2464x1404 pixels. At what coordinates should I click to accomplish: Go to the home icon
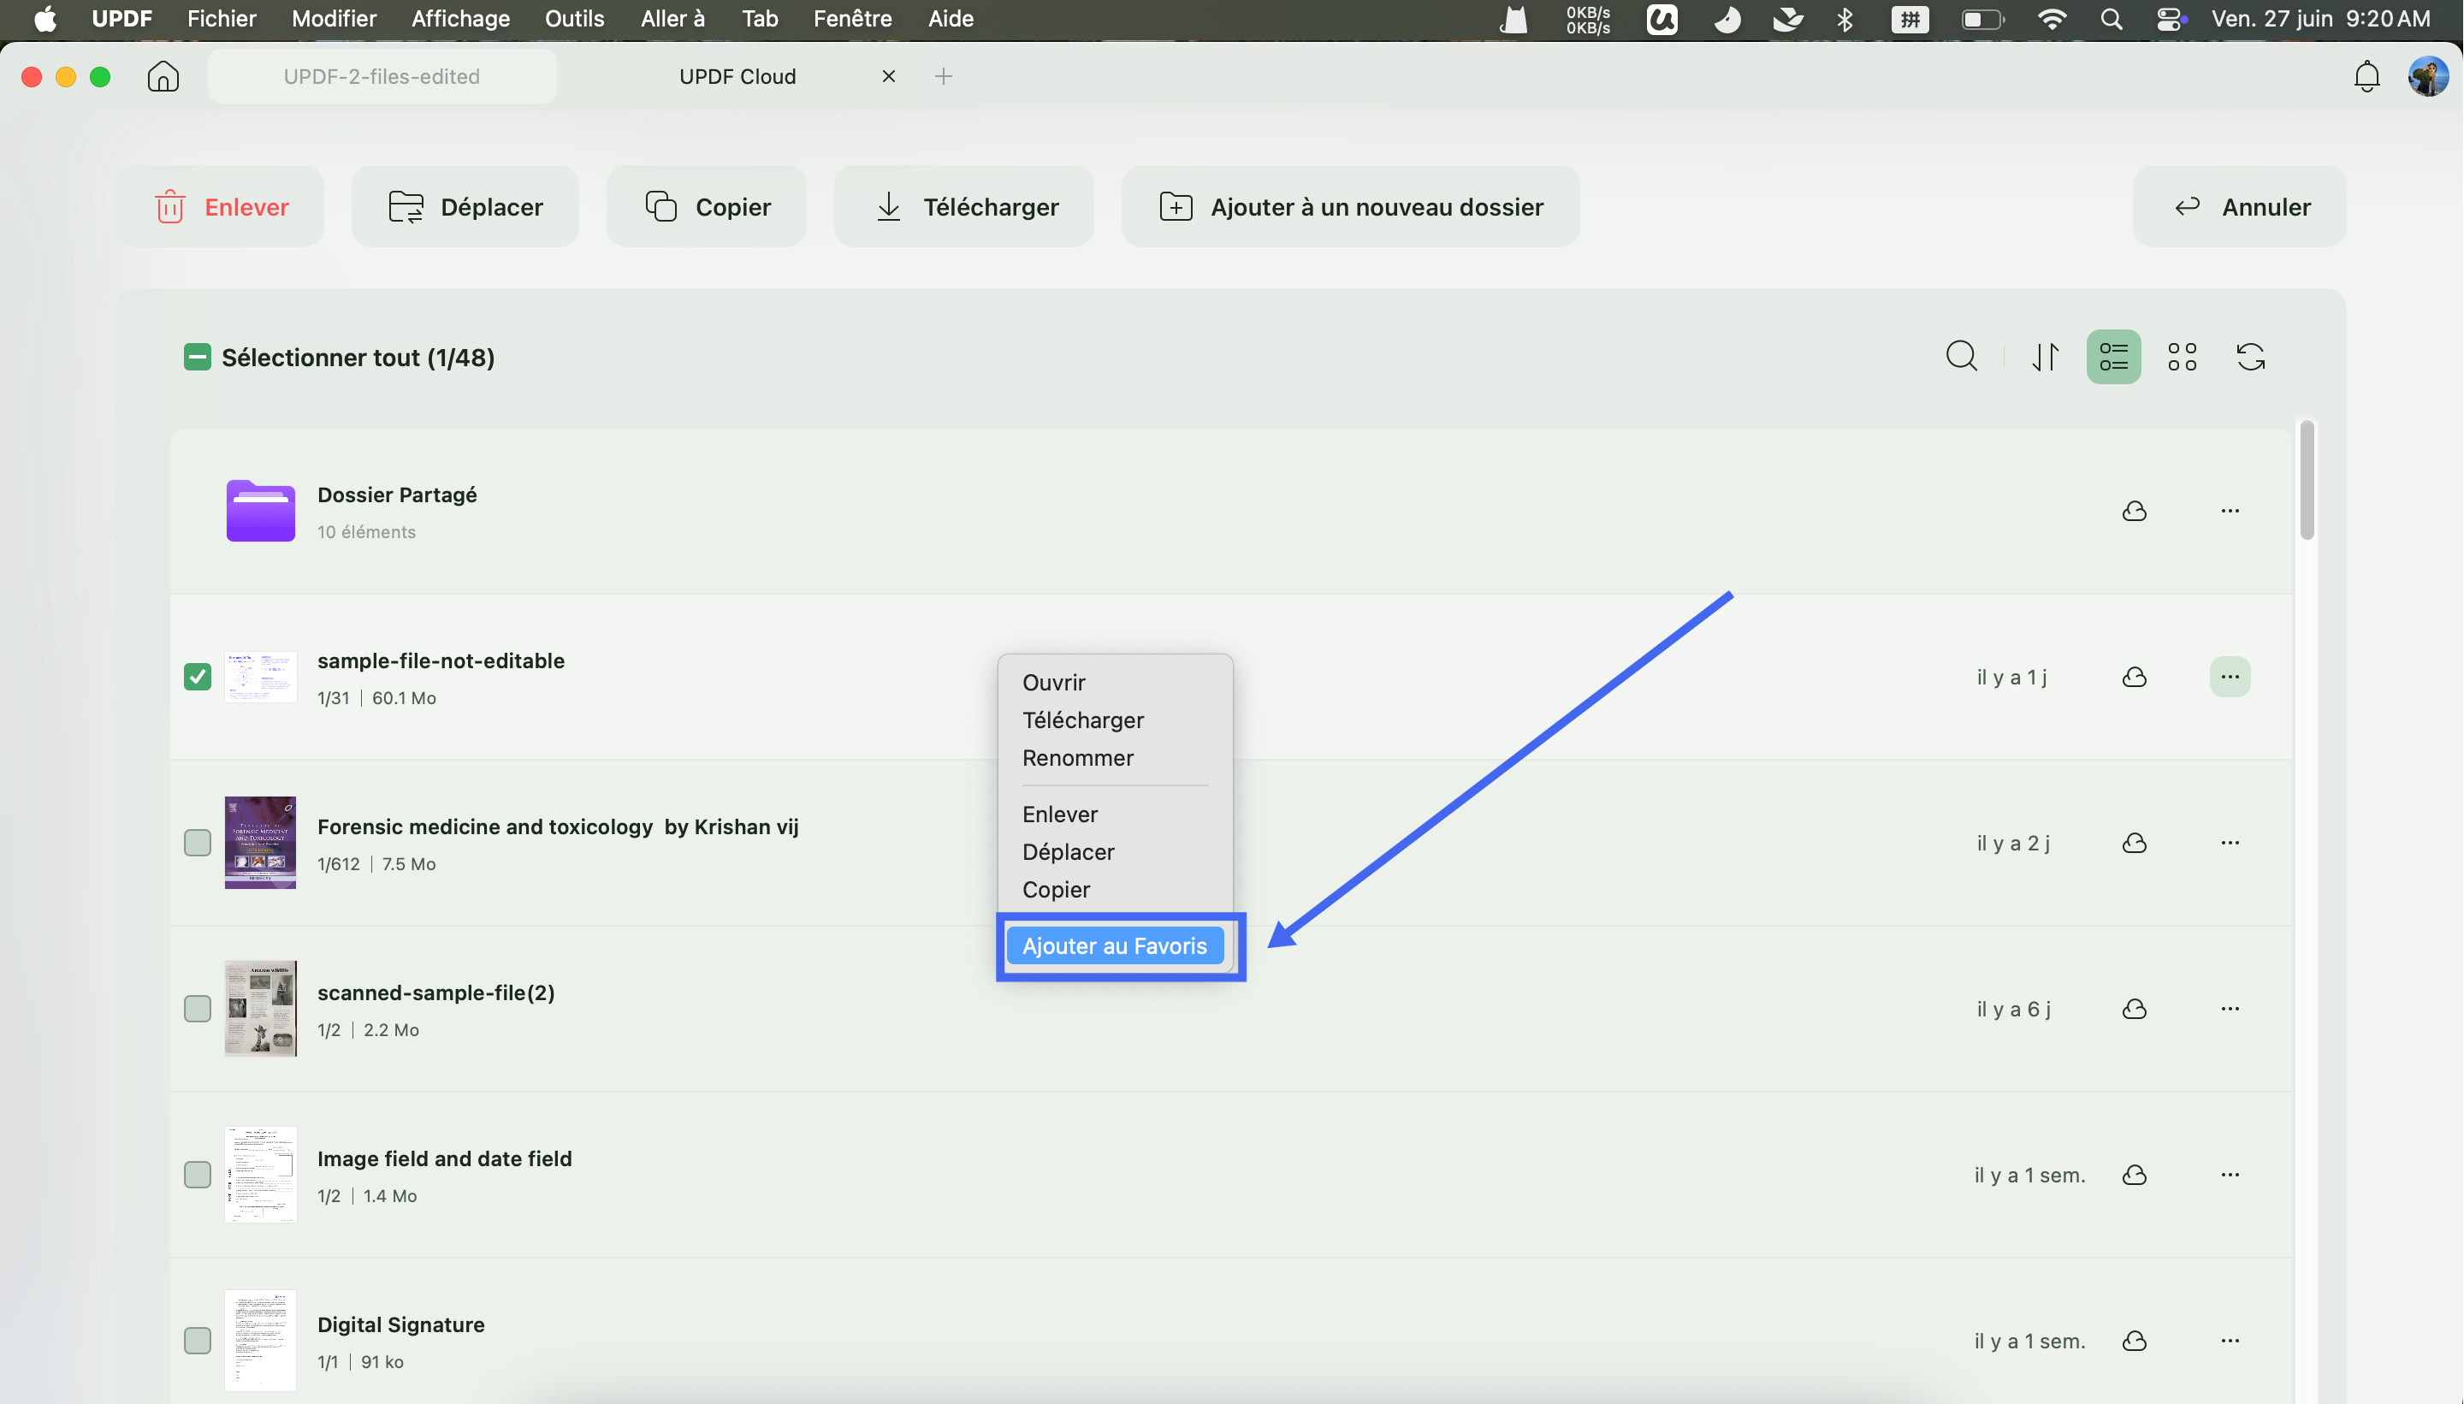(x=163, y=76)
